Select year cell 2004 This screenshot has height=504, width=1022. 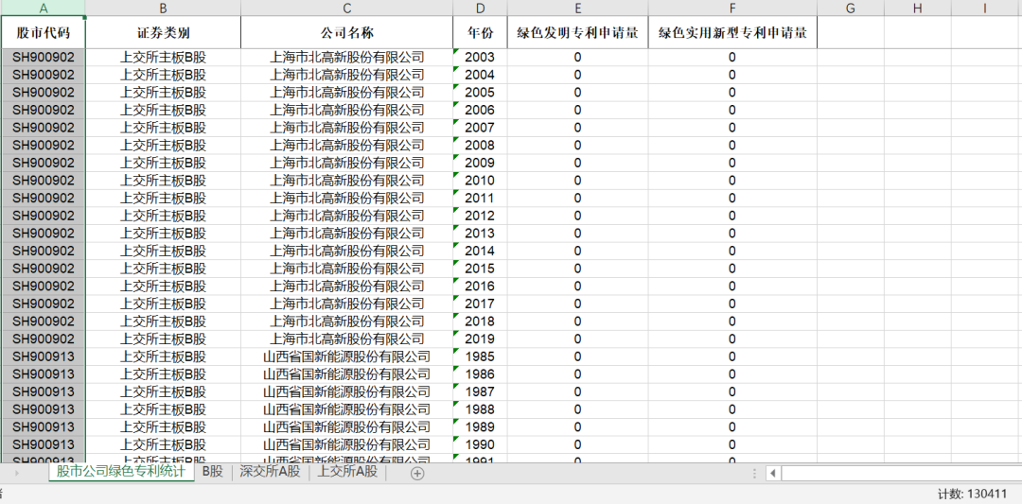(x=481, y=75)
